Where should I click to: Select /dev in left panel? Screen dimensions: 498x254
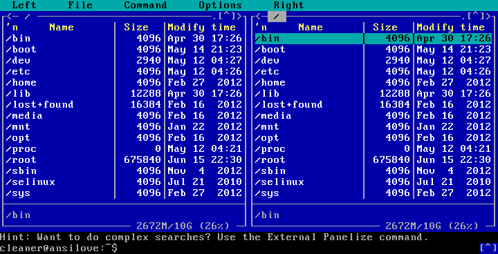124,61
